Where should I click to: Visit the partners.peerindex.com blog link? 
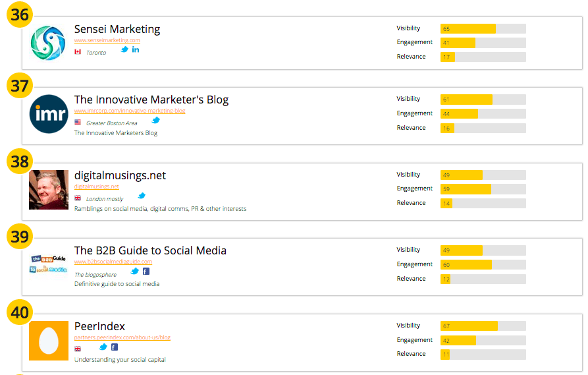pyautogui.click(x=122, y=337)
